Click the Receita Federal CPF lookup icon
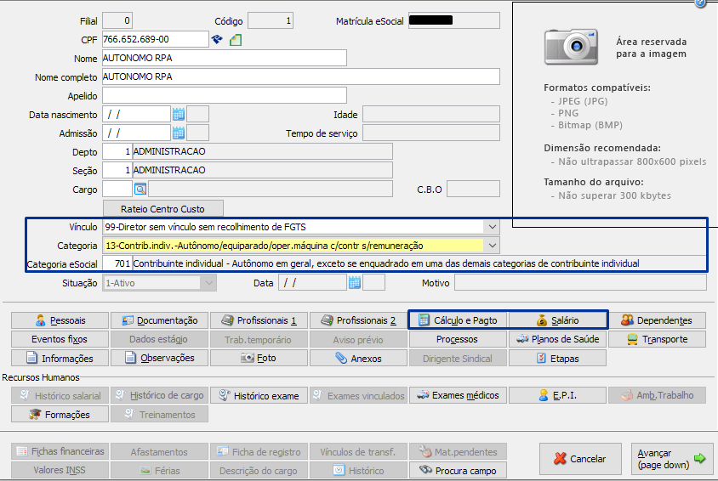The width and height of the screenshot is (718, 481). tap(217, 39)
